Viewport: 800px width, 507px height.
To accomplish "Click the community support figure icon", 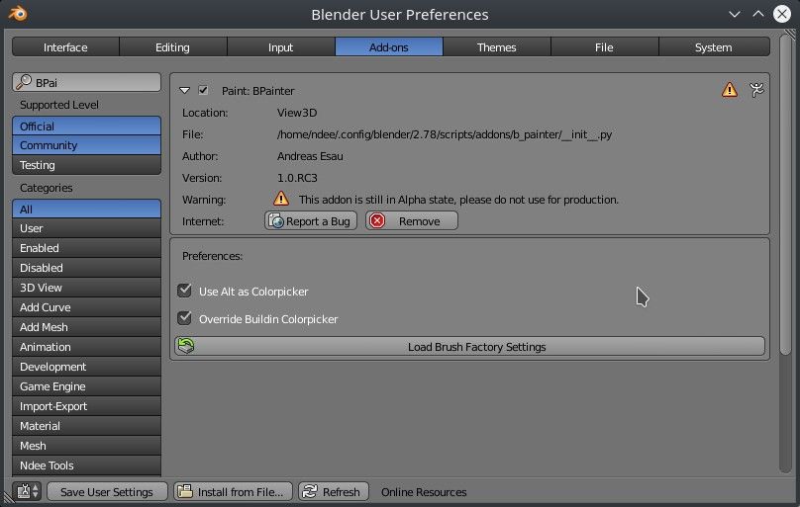I will 756,90.
